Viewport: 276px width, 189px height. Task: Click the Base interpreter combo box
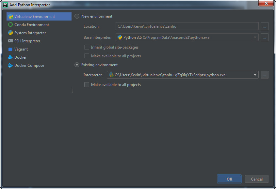pos(187,37)
